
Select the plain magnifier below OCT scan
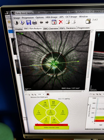pos(93,94)
